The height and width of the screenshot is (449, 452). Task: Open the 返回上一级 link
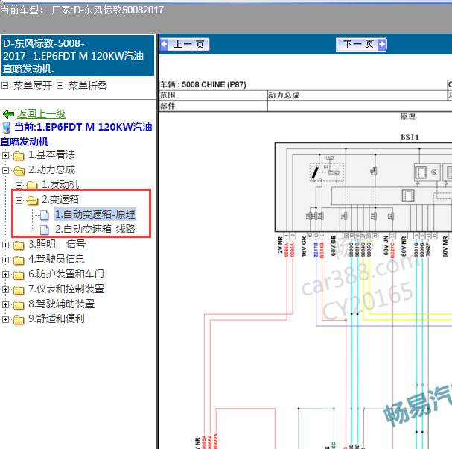pyautogui.click(x=41, y=114)
